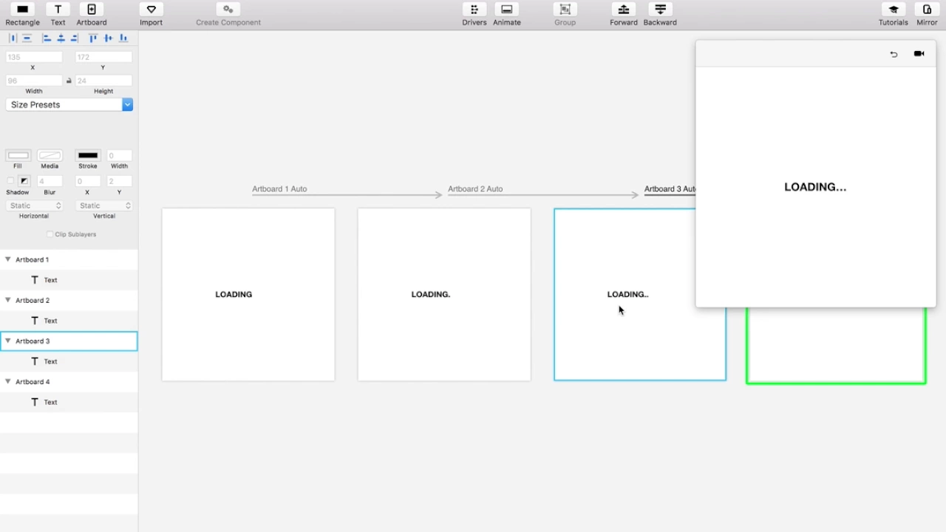Align layers to right edge
Viewport: 946px width, 532px height.
point(74,38)
